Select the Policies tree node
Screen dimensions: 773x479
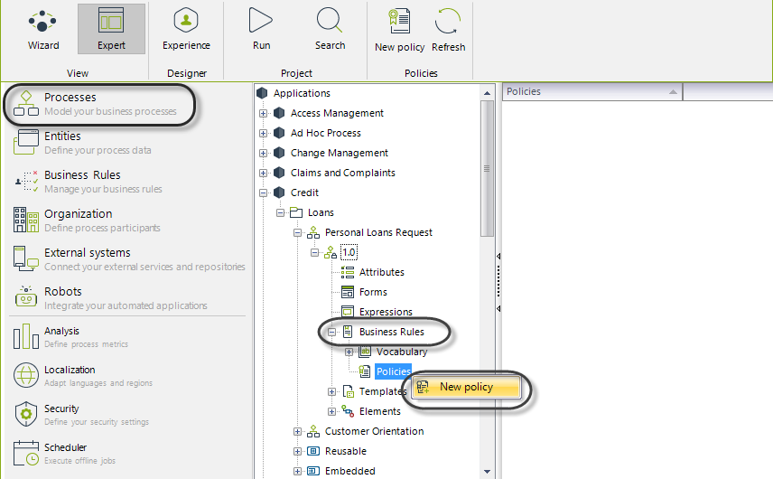tap(393, 371)
